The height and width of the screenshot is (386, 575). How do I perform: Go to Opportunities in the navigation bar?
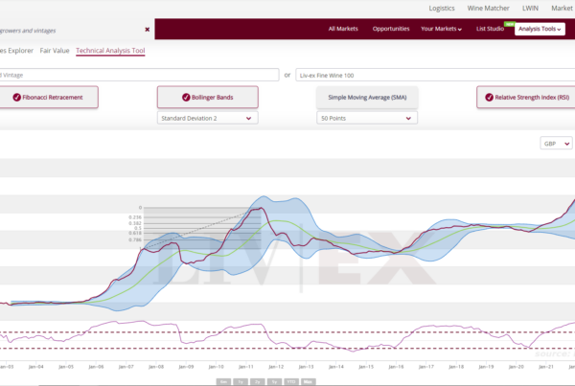pos(391,29)
